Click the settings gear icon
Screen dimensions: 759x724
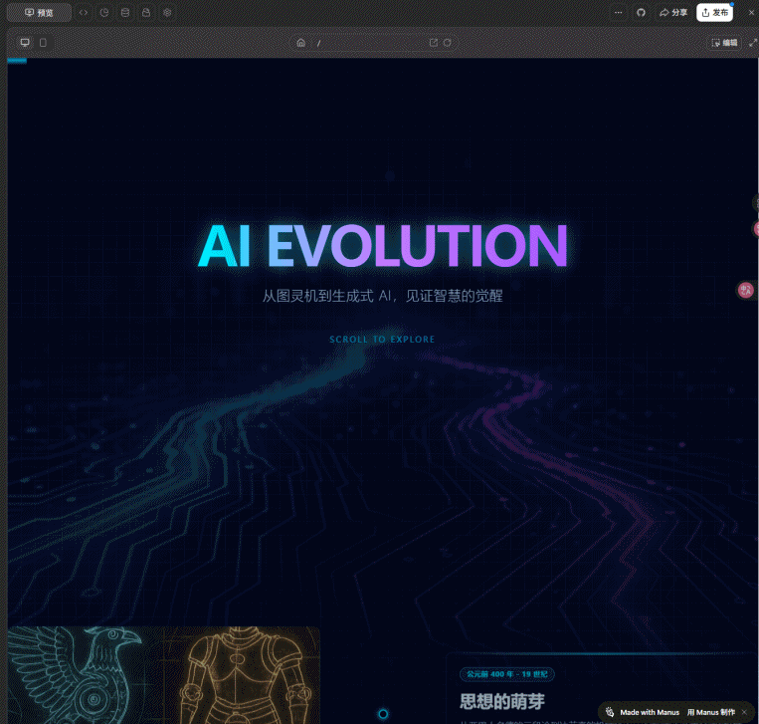coord(167,13)
